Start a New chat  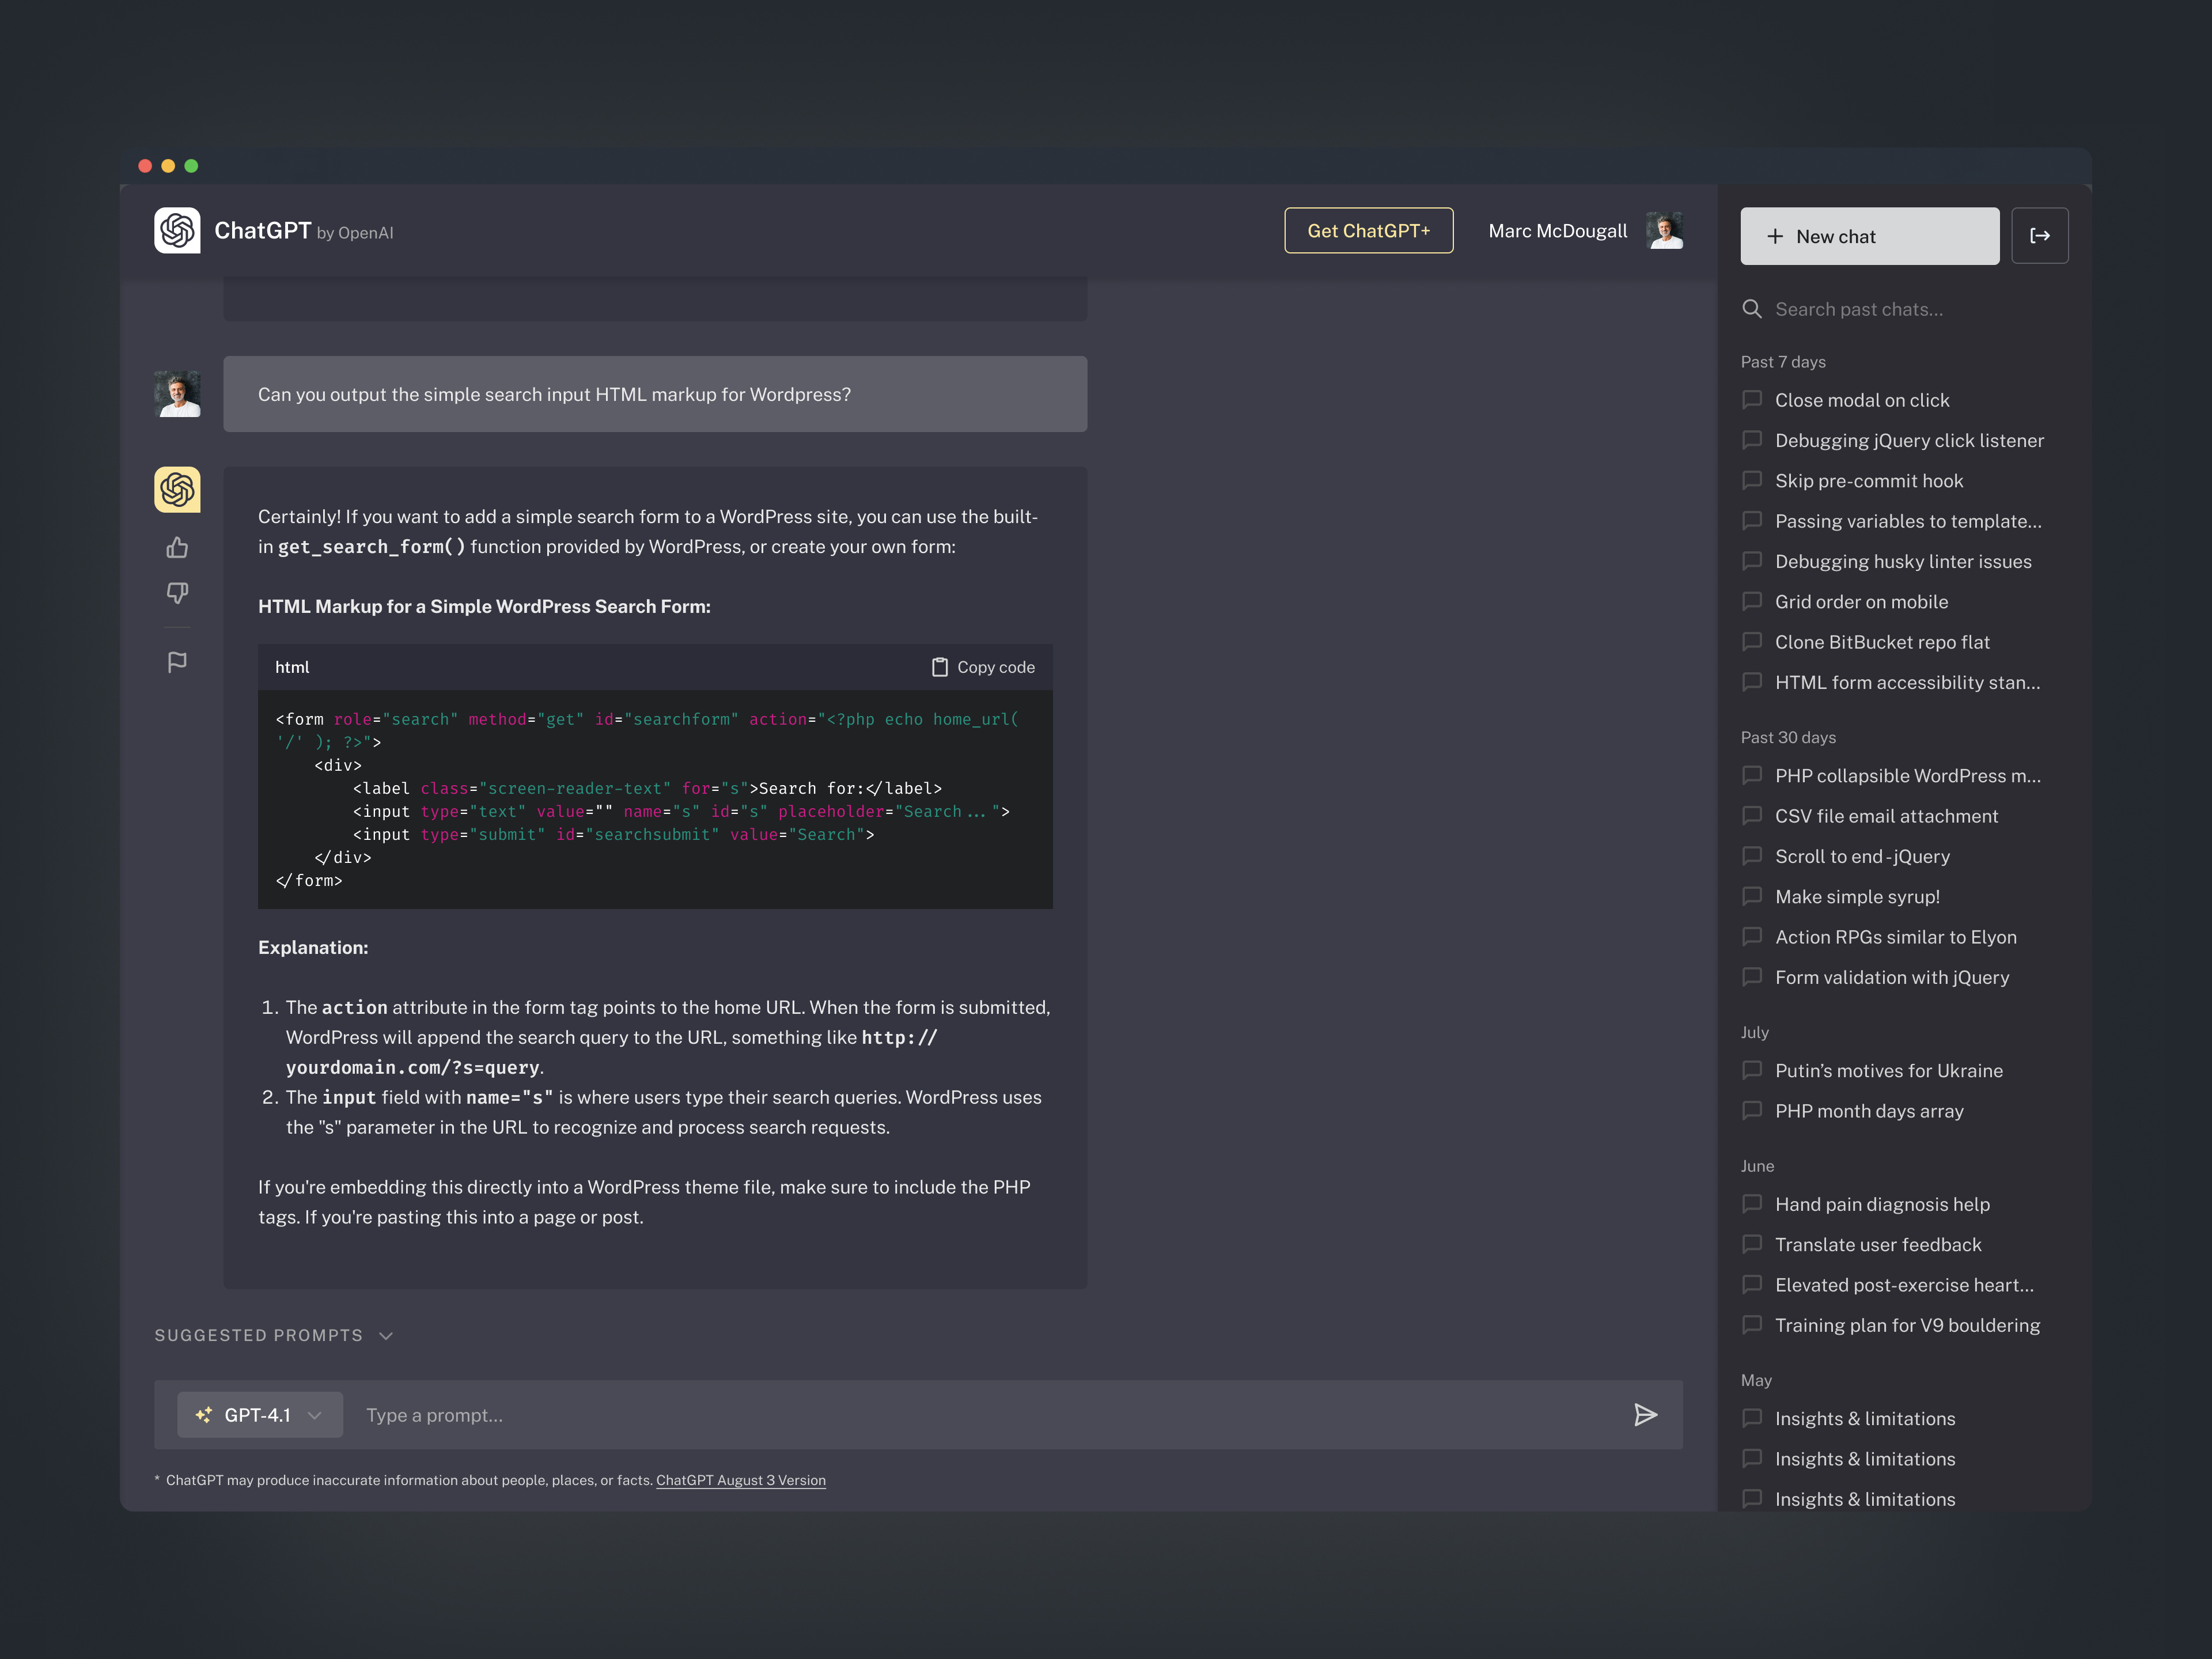tap(1869, 235)
